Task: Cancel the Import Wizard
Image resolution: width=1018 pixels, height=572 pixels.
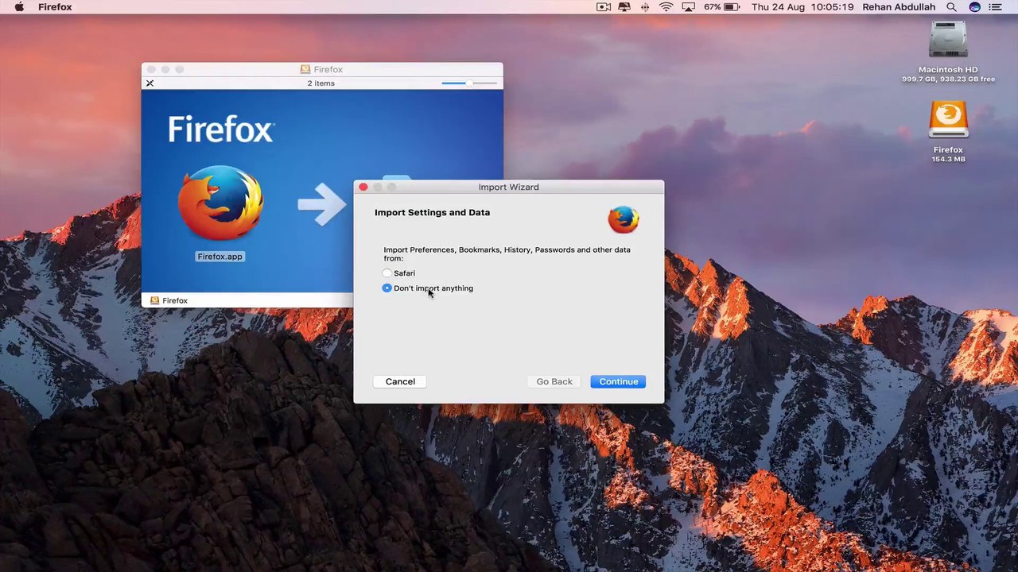Action: point(400,381)
